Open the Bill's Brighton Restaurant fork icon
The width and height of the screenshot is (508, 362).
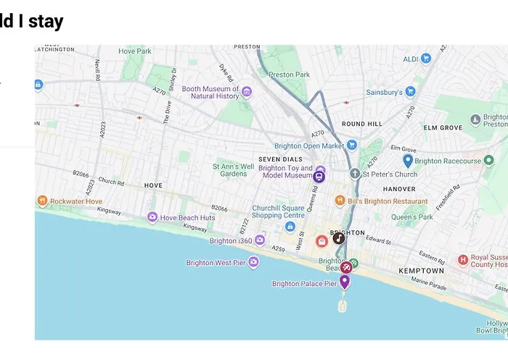(x=340, y=201)
